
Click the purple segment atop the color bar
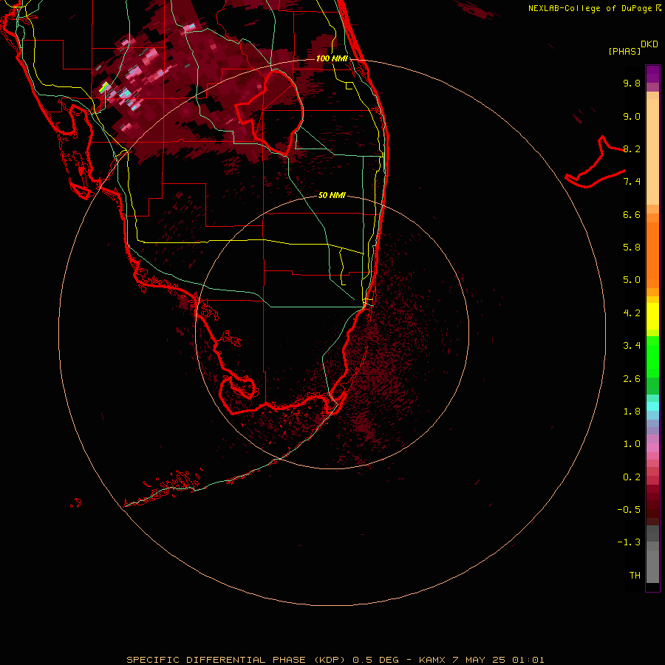pos(652,74)
